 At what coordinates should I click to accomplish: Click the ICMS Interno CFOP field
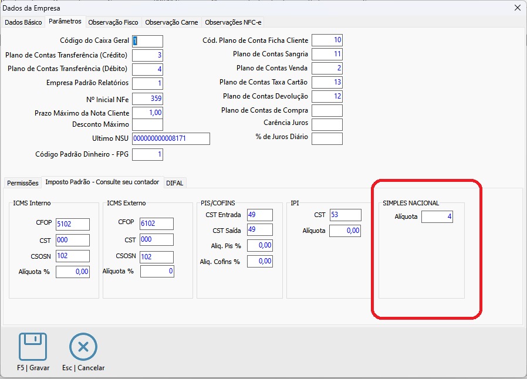(x=73, y=224)
